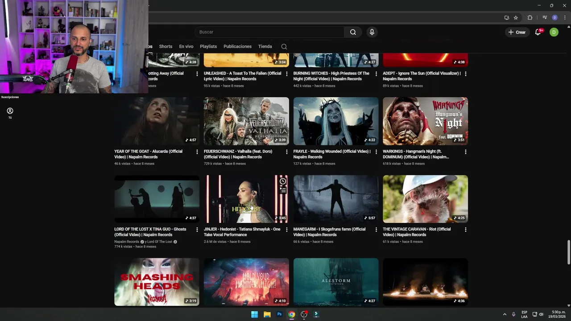Click the Chrome profile avatar in toolbar
571x321 pixels.
555,18
